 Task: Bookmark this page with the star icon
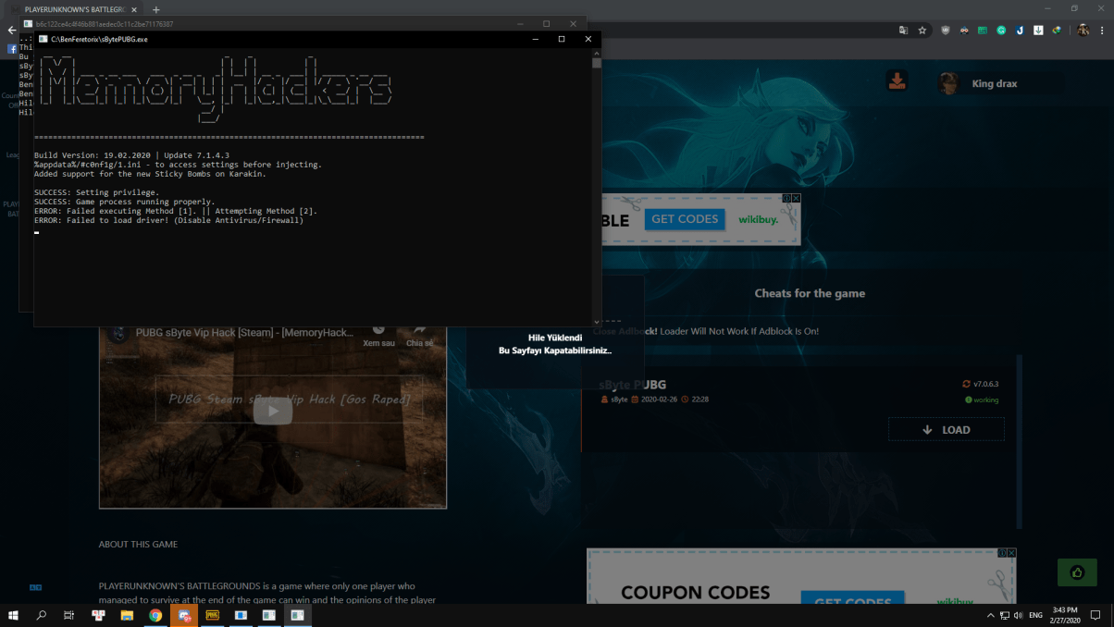pos(922,31)
